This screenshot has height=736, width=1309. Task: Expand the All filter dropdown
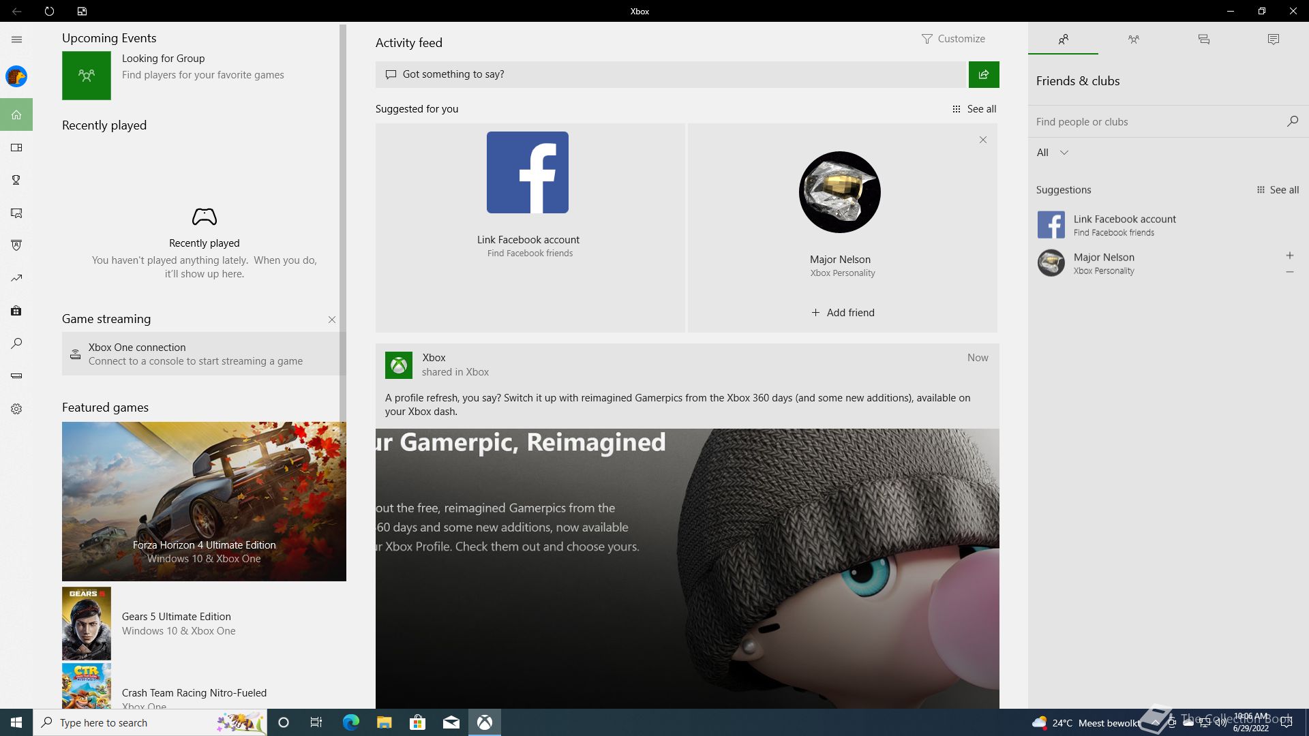click(1053, 153)
